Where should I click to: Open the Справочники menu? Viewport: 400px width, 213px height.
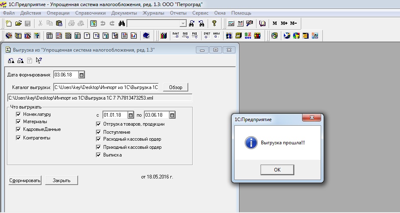click(x=90, y=13)
